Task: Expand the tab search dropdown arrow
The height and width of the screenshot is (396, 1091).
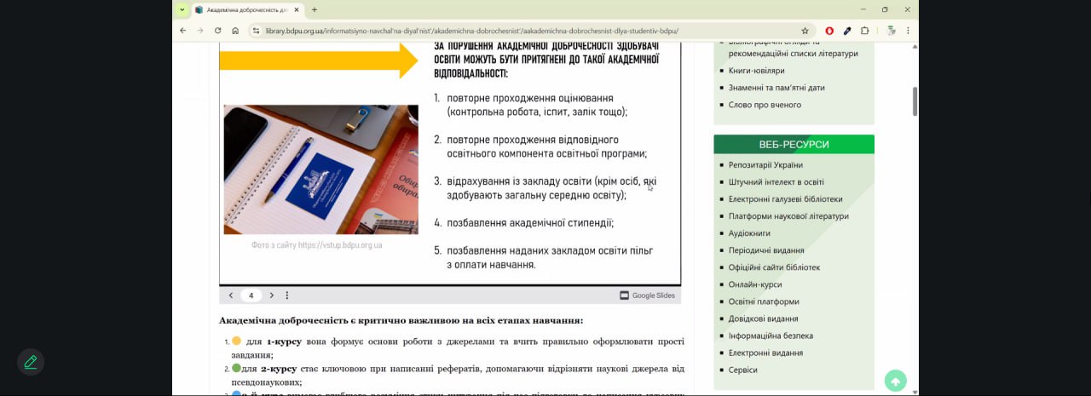Action: [x=182, y=10]
